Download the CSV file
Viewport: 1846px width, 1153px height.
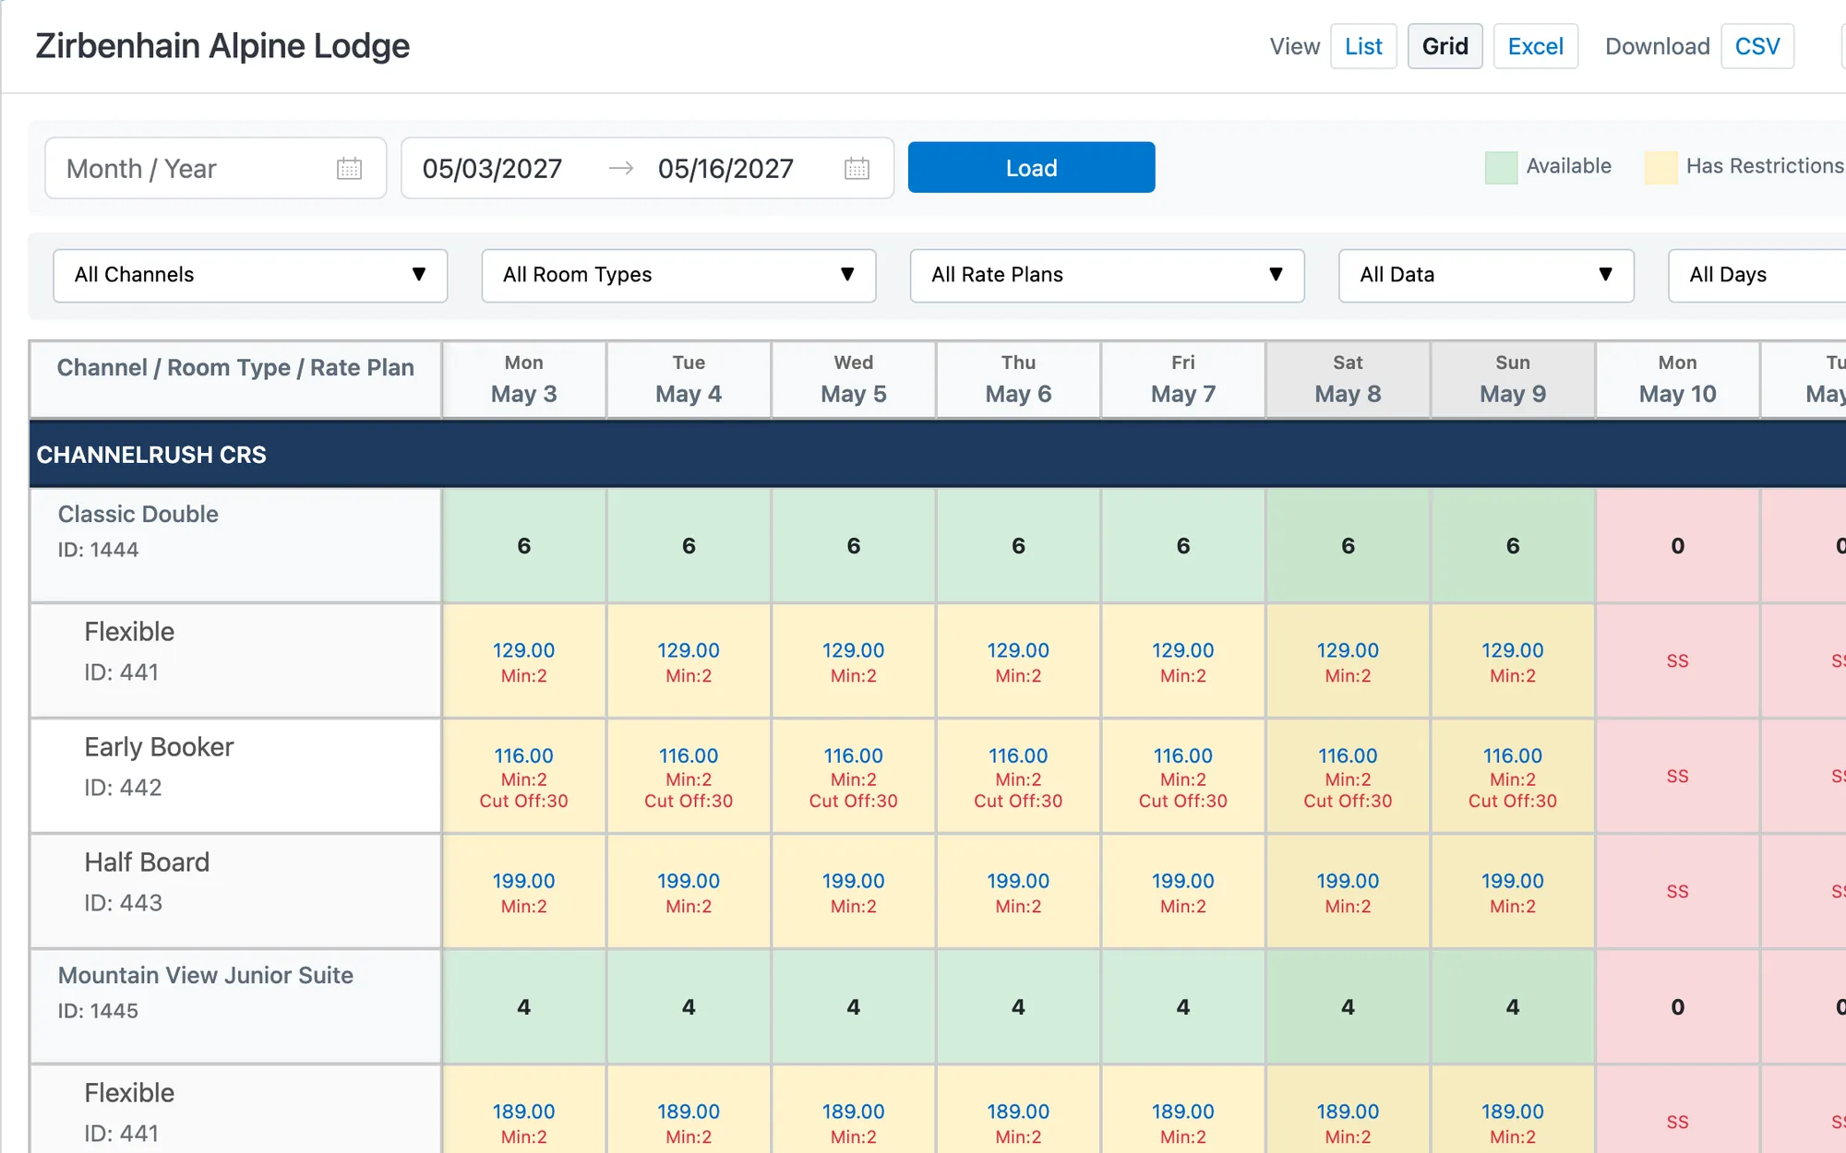[x=1757, y=46]
